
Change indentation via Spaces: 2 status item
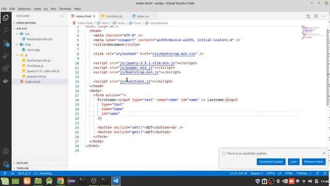pyautogui.click(x=257, y=174)
